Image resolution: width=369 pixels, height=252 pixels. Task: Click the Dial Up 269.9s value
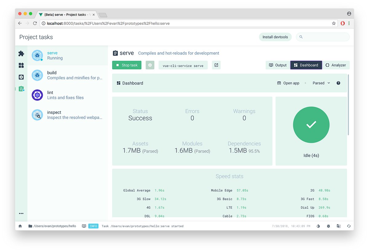(x=324, y=207)
